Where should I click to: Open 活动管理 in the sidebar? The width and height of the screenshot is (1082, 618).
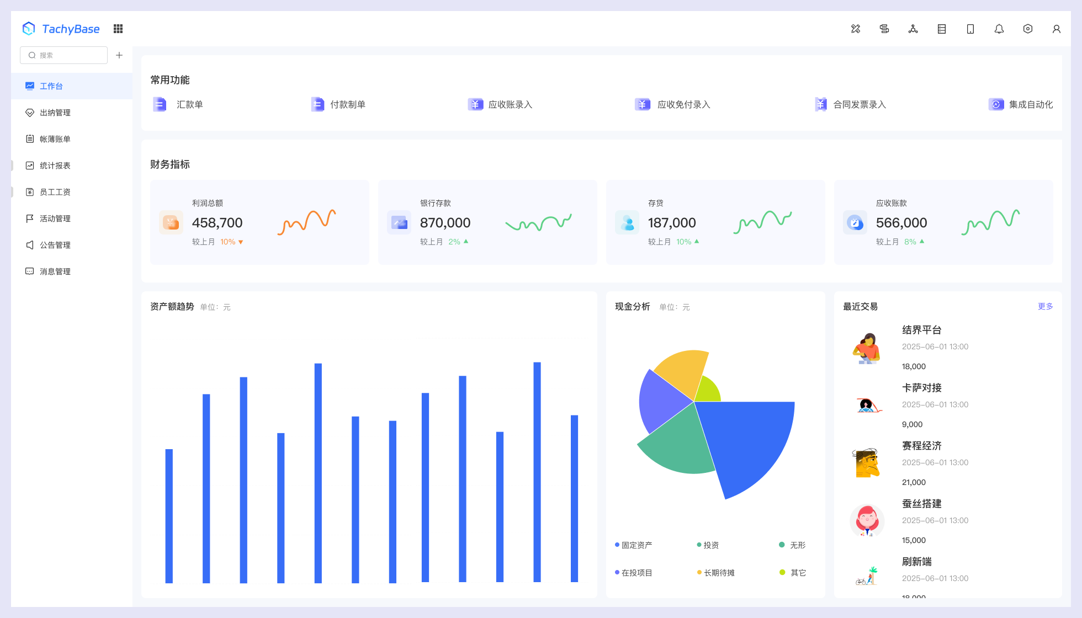tap(72, 219)
